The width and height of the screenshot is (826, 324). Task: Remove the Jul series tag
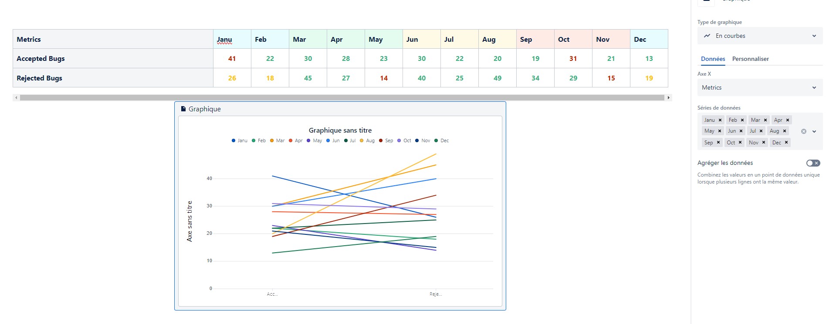click(761, 131)
